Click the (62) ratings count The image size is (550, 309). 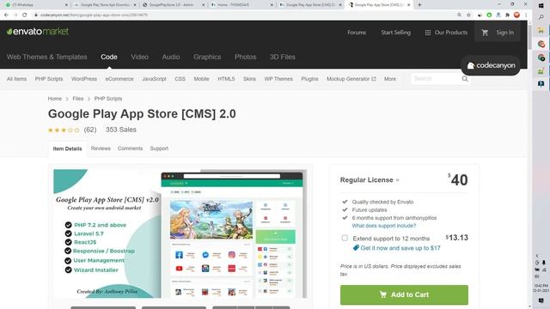(90, 130)
